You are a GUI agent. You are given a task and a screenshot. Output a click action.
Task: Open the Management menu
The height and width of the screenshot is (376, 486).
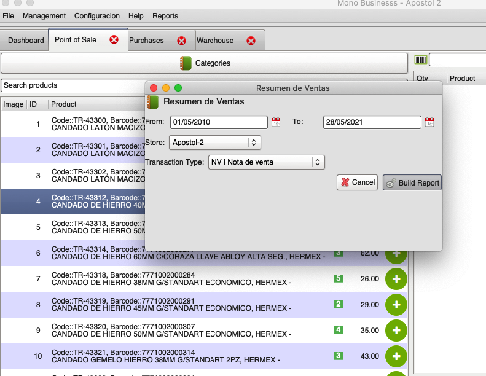[x=44, y=16]
